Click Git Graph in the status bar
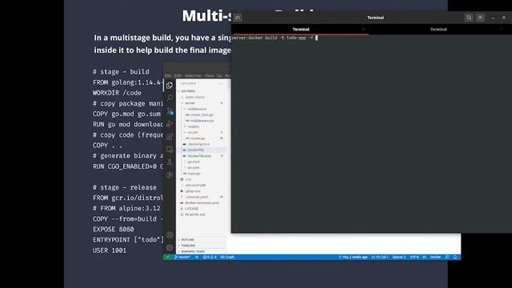The width and height of the screenshot is (512, 288). click(x=227, y=258)
